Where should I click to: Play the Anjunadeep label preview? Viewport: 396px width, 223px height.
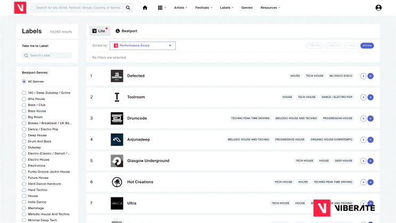[363, 139]
